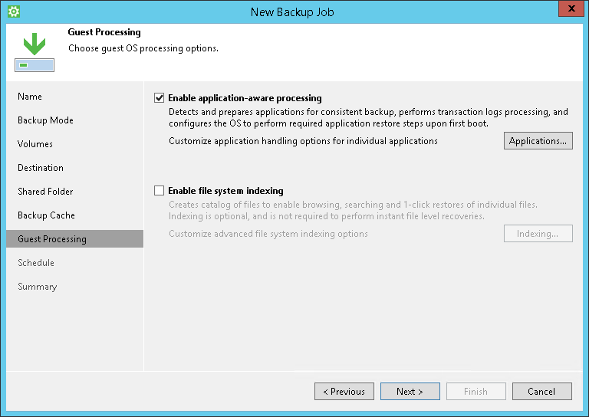Image resolution: width=589 pixels, height=417 pixels.
Task: Click the 'Guest Processing' header title
Action: (x=104, y=32)
